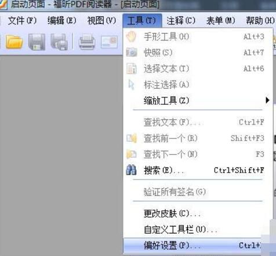Image resolution: width=276 pixels, height=256 pixels.
Task: Open the 表单(M) menu
Action: click(221, 20)
